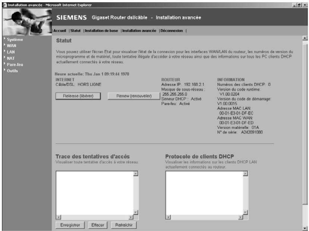Click the Effacer button
309x231 pixels.
coord(98,225)
